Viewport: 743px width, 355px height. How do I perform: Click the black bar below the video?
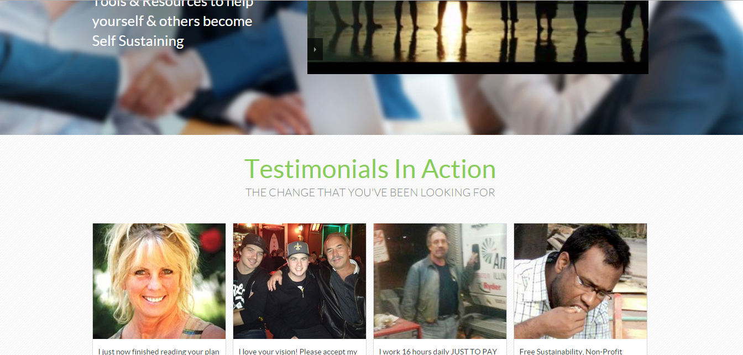point(478,68)
